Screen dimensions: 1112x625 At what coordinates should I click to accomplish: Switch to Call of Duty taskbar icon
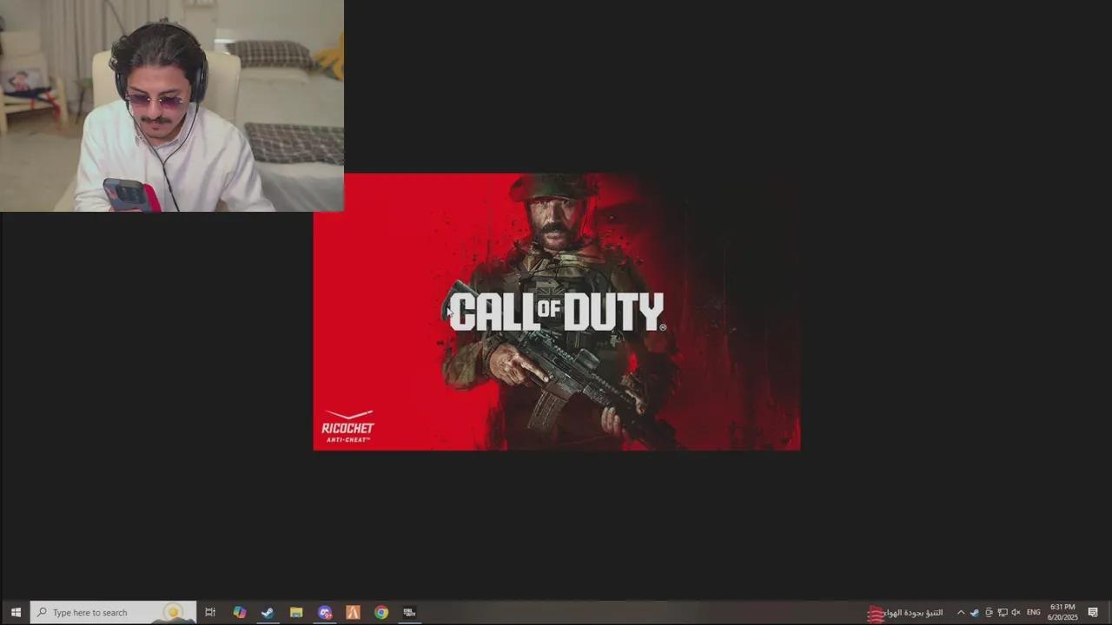[409, 612]
